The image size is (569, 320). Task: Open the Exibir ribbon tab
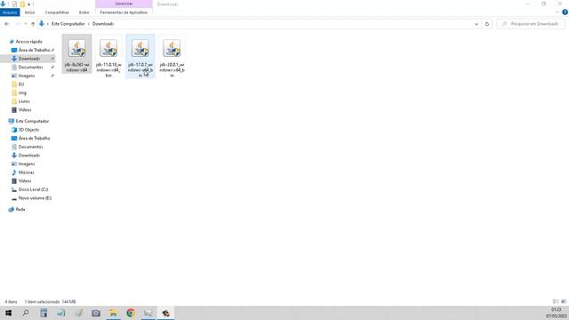(84, 12)
